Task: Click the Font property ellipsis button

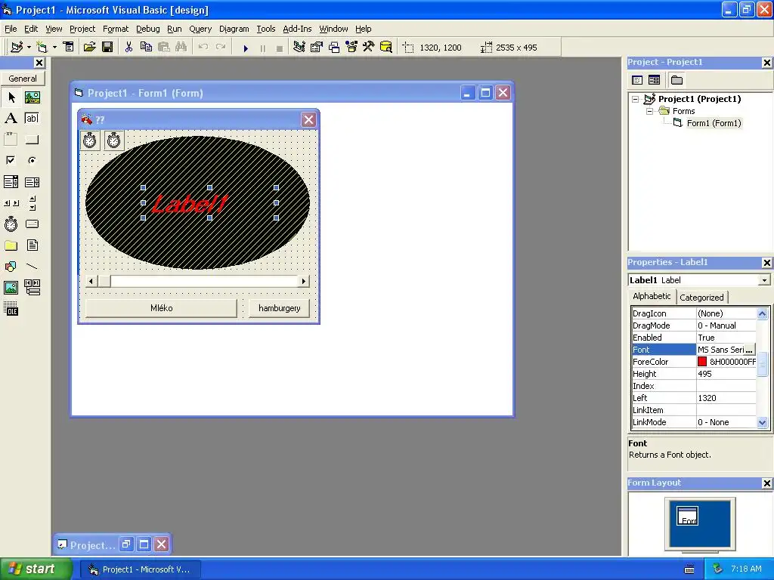Action: click(749, 350)
